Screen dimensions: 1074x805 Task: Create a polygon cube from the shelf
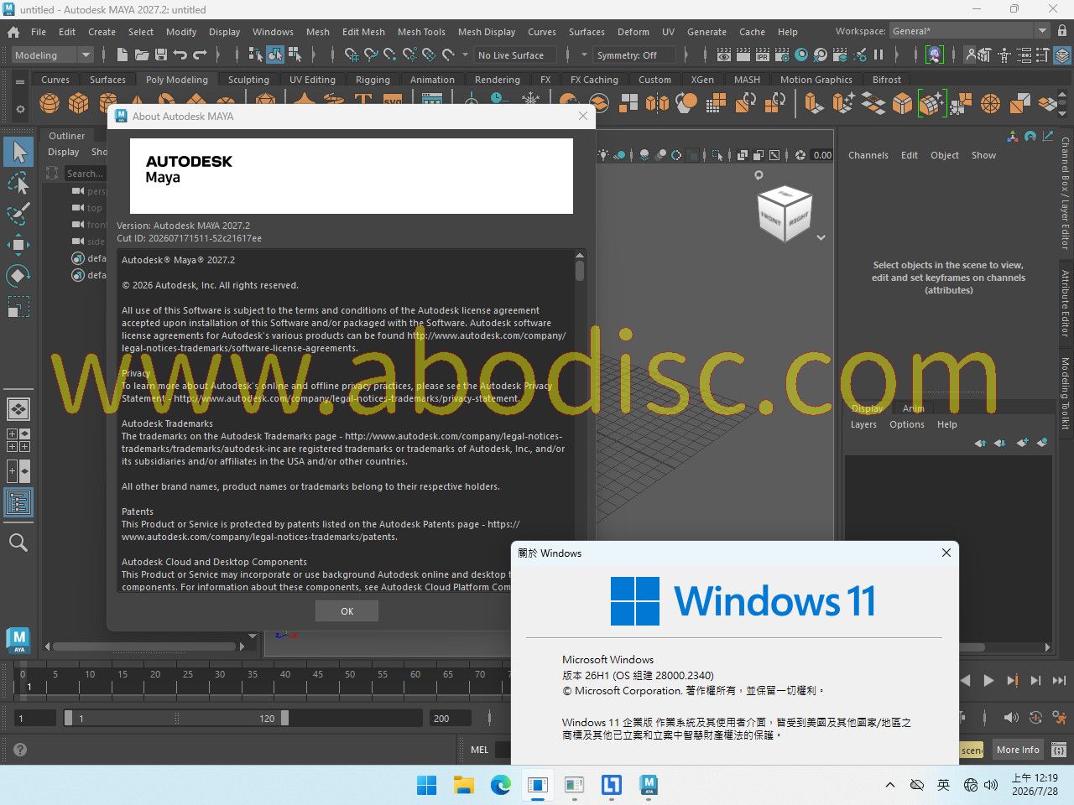tap(79, 103)
